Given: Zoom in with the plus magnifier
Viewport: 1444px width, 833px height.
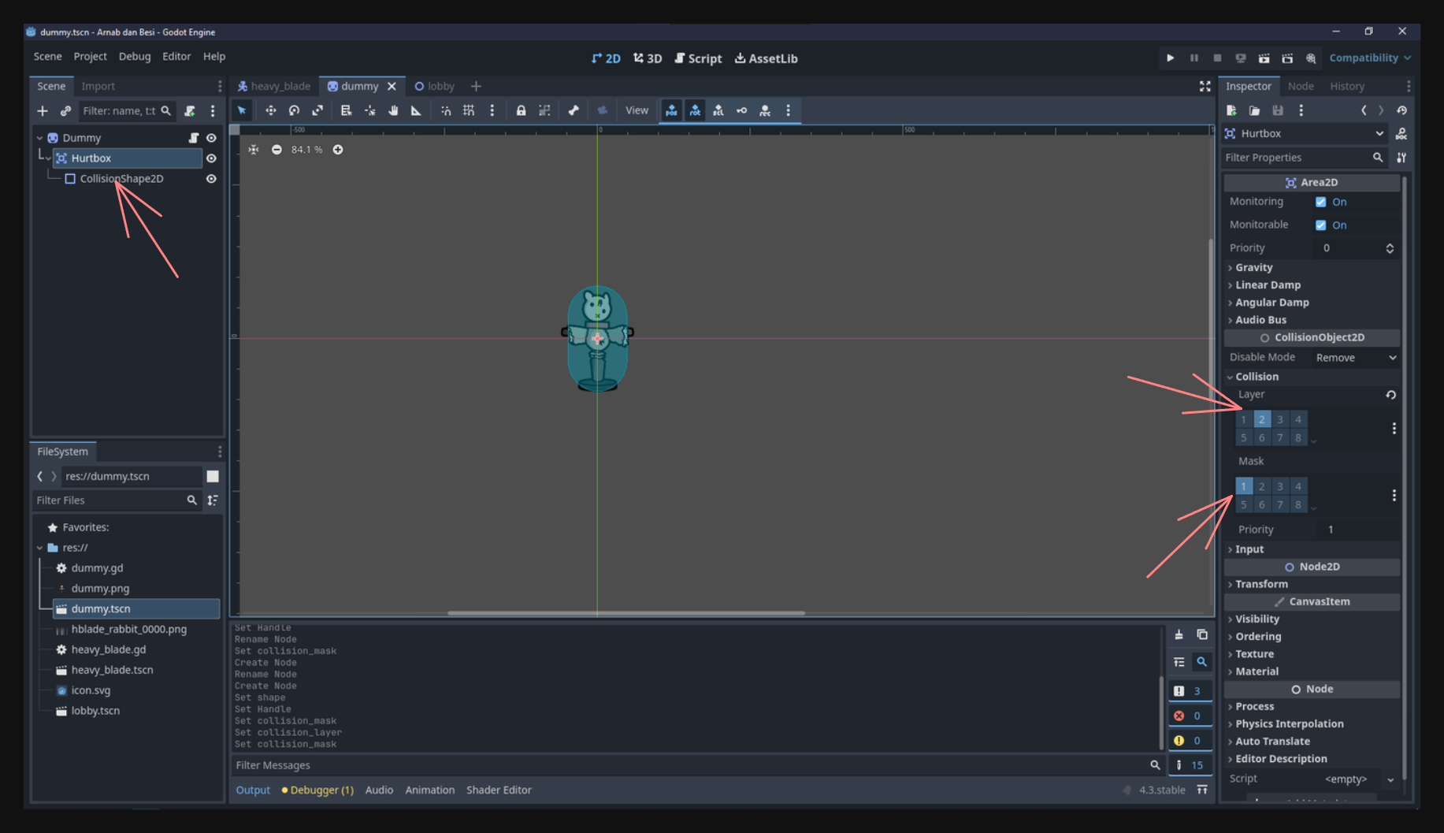Looking at the screenshot, I should coord(338,150).
